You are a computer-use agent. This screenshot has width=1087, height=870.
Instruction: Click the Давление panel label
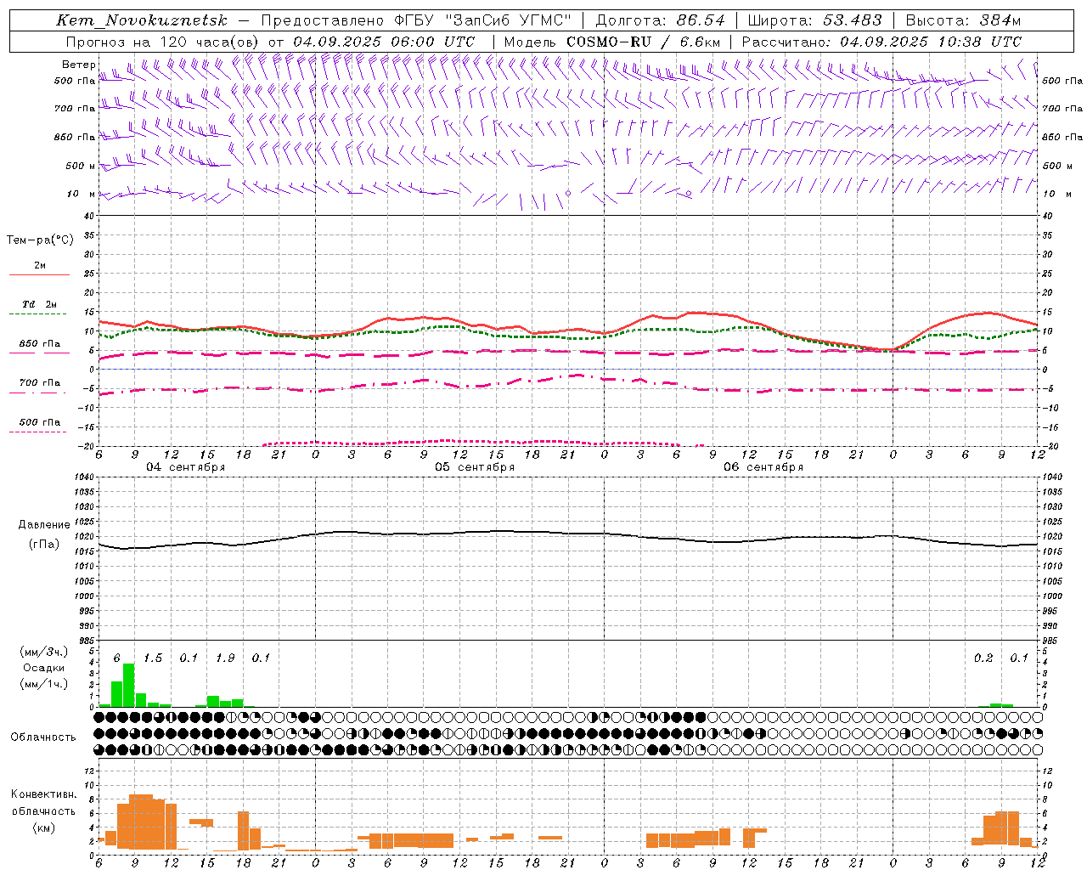point(44,525)
